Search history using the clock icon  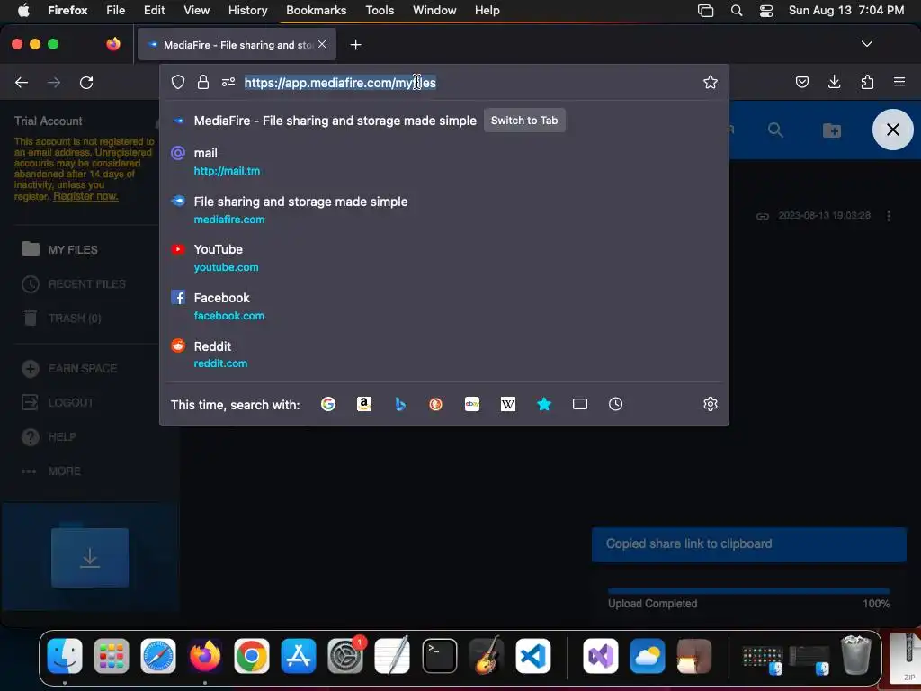pyautogui.click(x=615, y=404)
